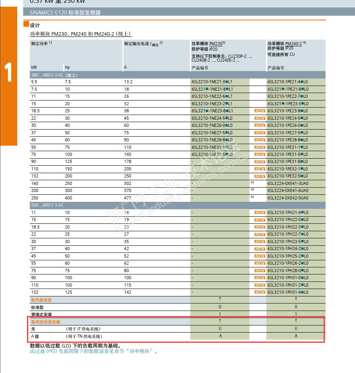Image resolution: width=355 pixels, height=373 pixels.
Task: Click rated current value 477
Action: 127,198
